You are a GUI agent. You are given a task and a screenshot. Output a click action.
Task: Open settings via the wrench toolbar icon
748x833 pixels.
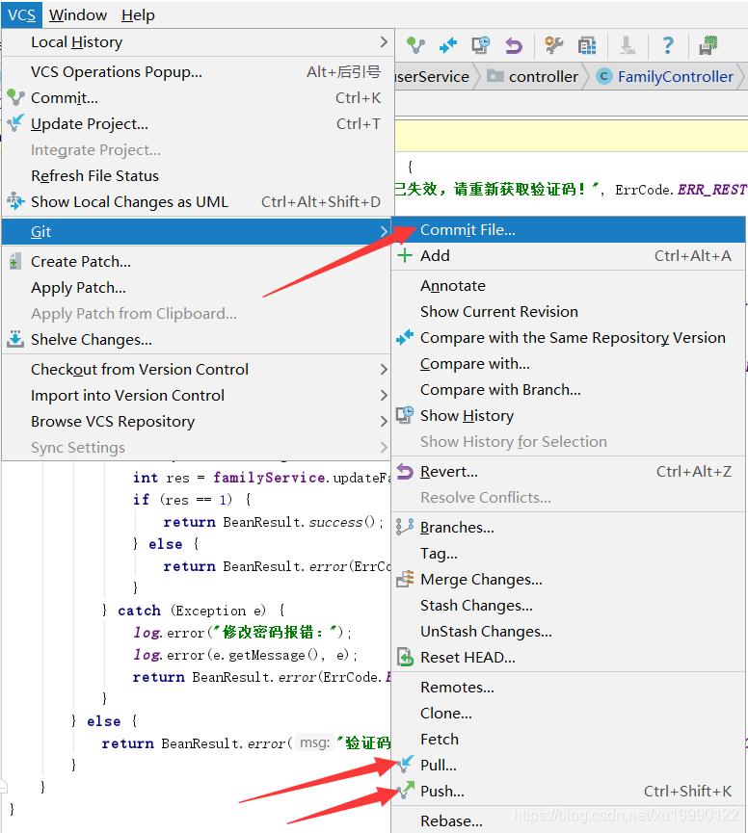(554, 45)
